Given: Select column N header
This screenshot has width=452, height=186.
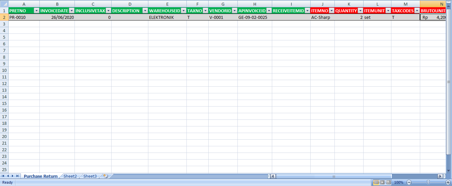Looking at the screenshot, I should 433,4.
